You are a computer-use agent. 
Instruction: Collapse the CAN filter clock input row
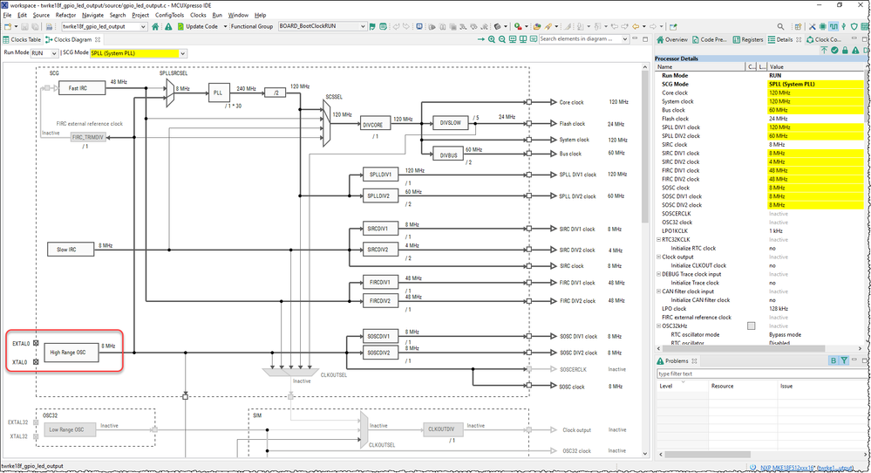(659, 291)
